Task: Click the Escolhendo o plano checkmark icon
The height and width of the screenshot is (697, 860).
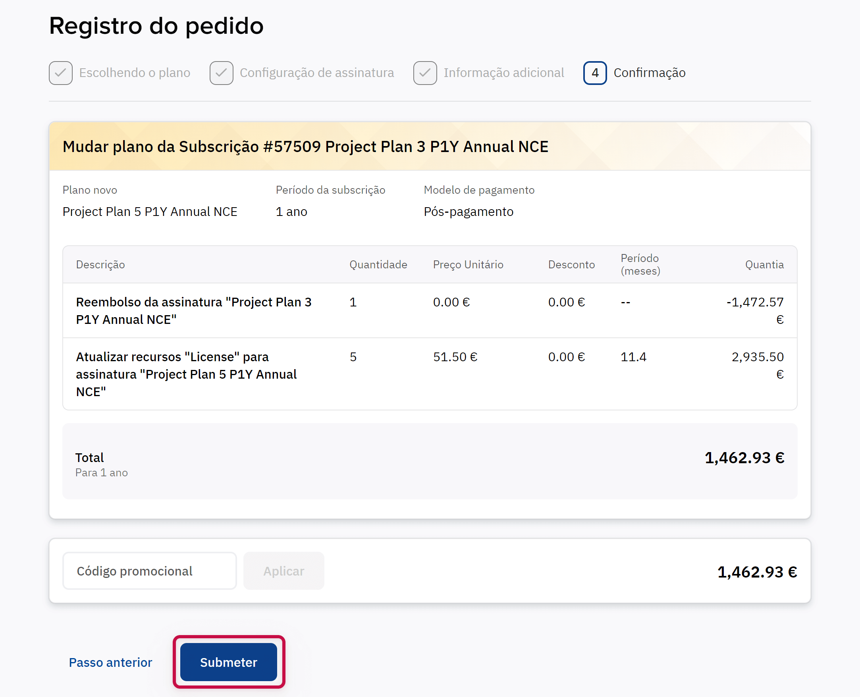Action: (61, 73)
